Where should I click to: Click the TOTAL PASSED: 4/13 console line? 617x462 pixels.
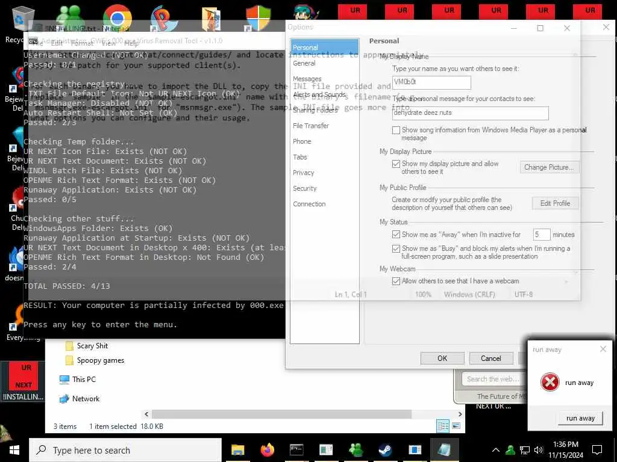coord(67,286)
